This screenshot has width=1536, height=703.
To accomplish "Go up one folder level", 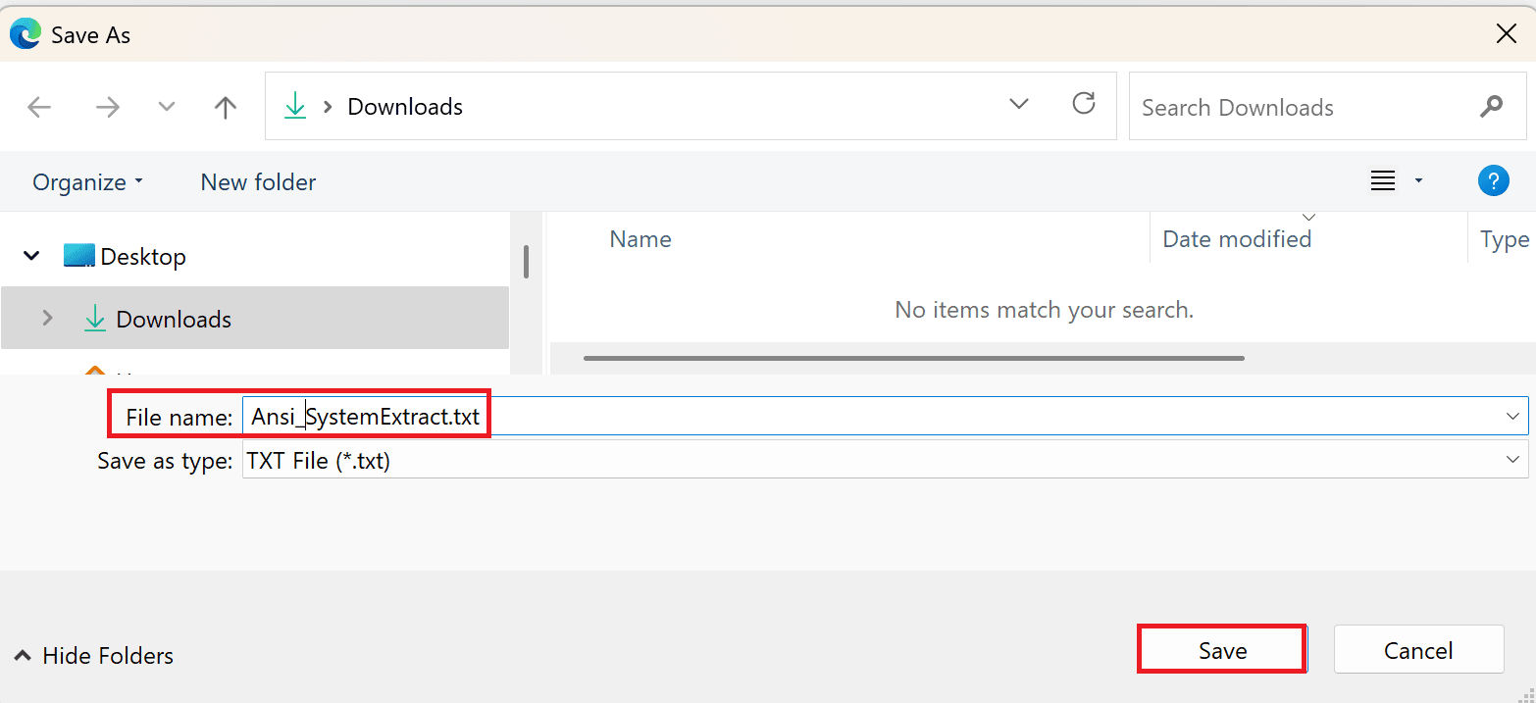I will pyautogui.click(x=225, y=106).
